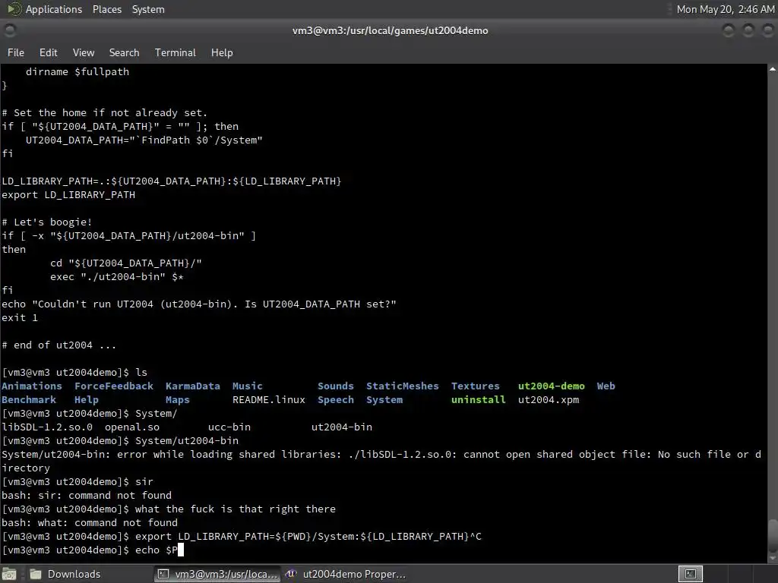Open terminal window menu button at title bar left
The image size is (778, 583).
pos(10,30)
